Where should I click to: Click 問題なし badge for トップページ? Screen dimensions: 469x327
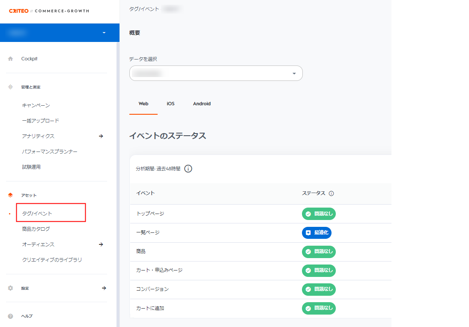319,214
